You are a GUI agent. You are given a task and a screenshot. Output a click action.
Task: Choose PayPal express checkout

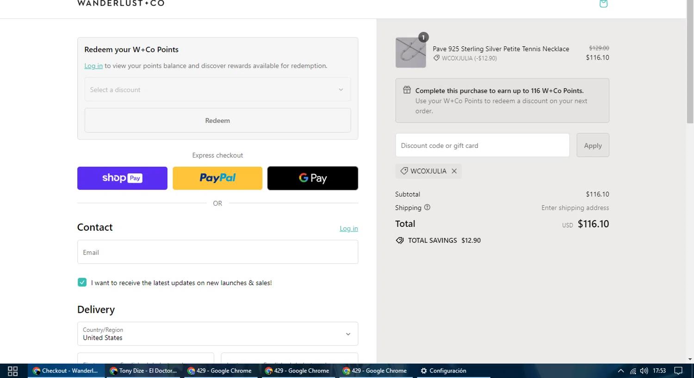click(x=217, y=178)
